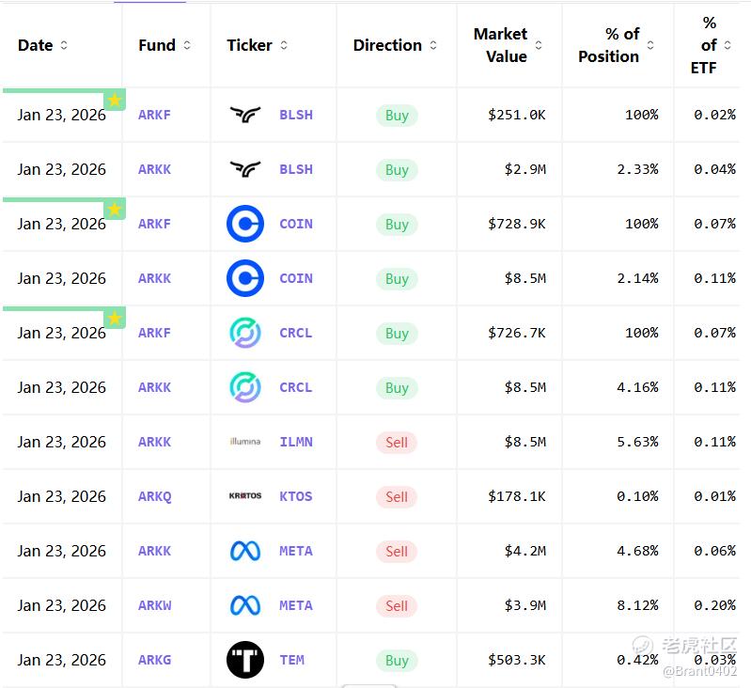Click the Buy badge for TEM
This screenshot has width=751, height=688.
(x=397, y=660)
